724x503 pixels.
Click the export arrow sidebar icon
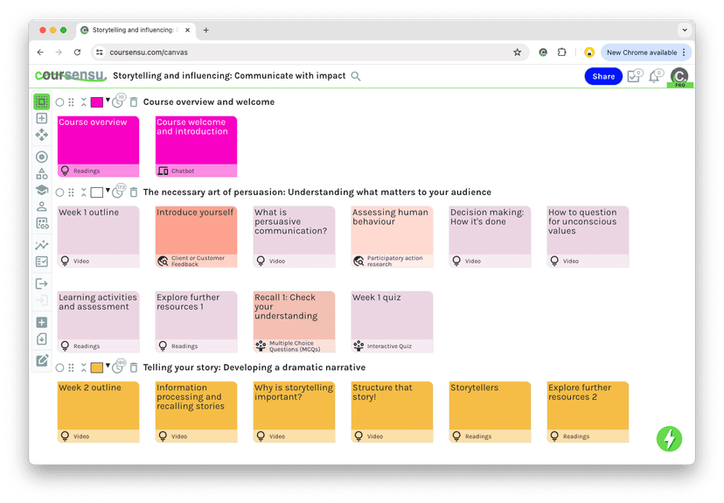pos(42,283)
